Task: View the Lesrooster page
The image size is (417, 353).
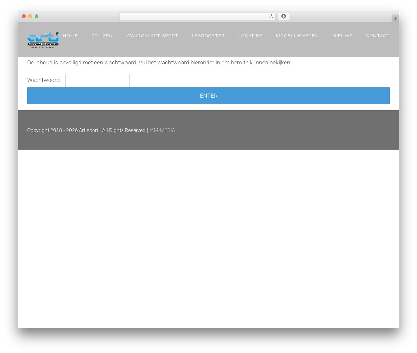Action: pyautogui.click(x=208, y=36)
